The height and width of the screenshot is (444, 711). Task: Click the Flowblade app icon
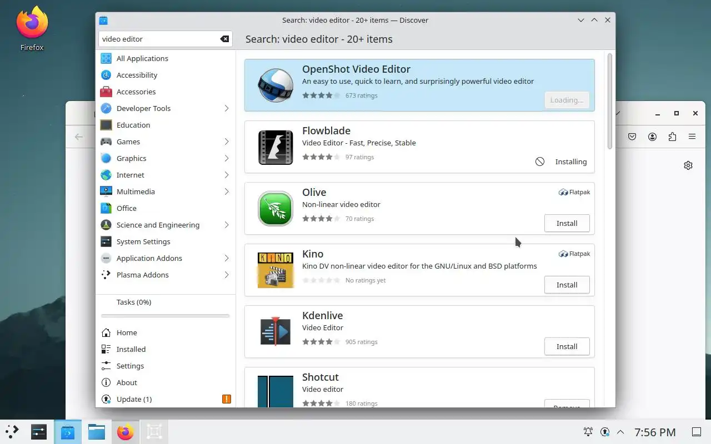pyautogui.click(x=276, y=147)
